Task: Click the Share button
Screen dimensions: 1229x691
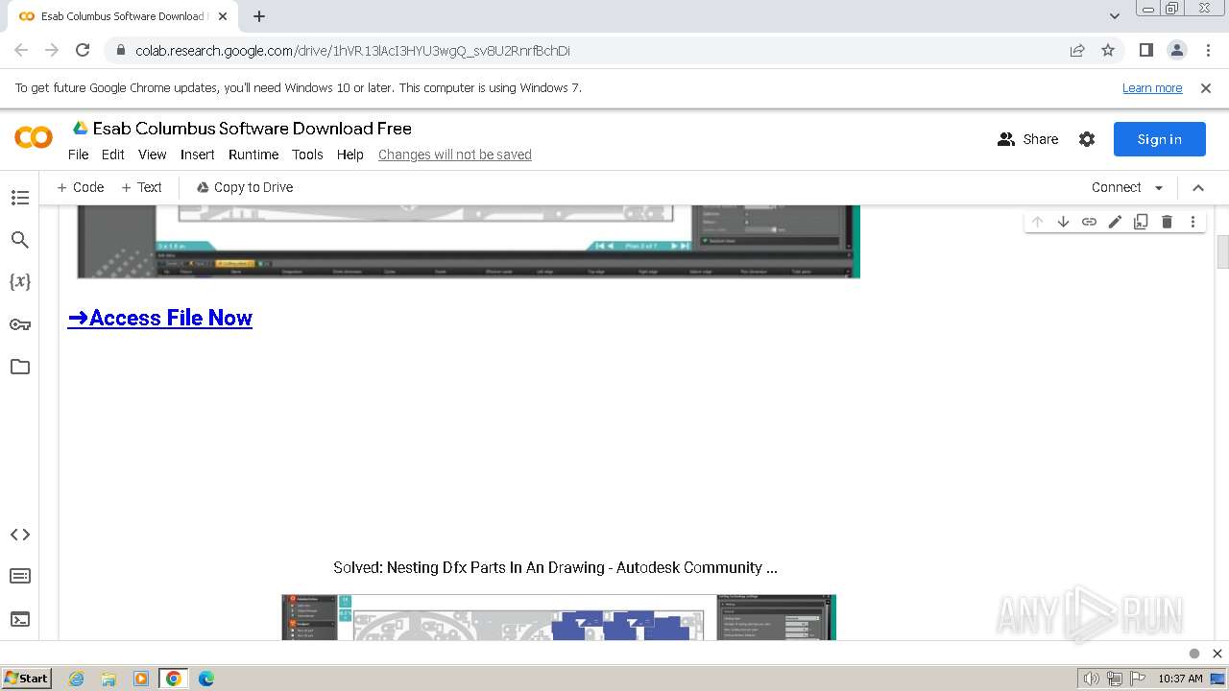Action: coord(1027,139)
